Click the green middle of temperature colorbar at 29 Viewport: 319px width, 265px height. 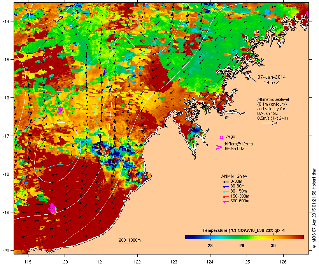(x=242, y=237)
